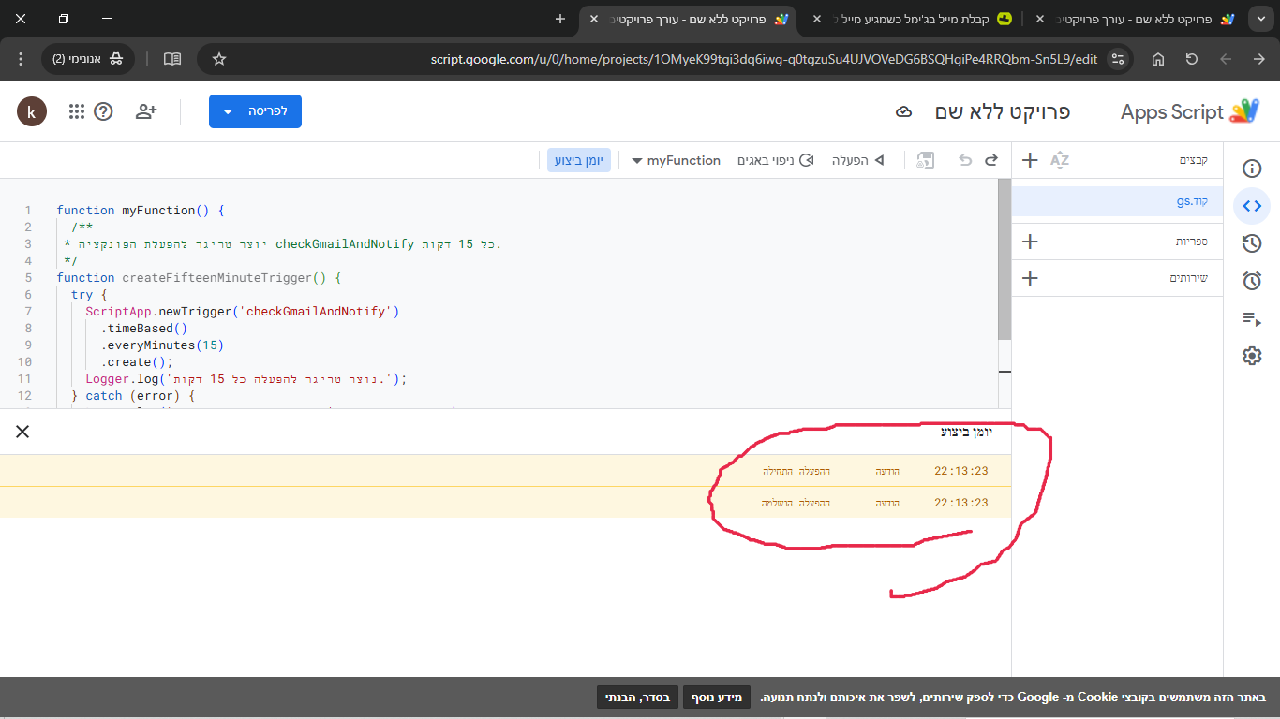Click the editor vertical scrollbar thumb
1280x719 pixels.
tap(1005, 259)
